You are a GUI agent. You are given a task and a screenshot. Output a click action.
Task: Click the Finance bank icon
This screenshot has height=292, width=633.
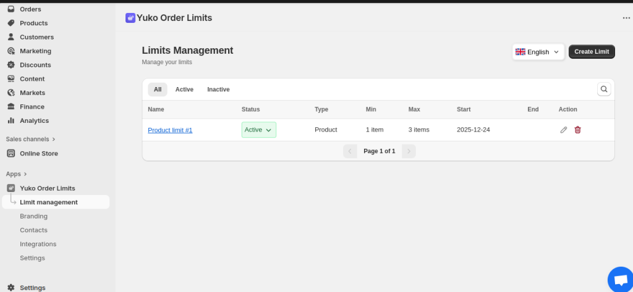point(11,106)
